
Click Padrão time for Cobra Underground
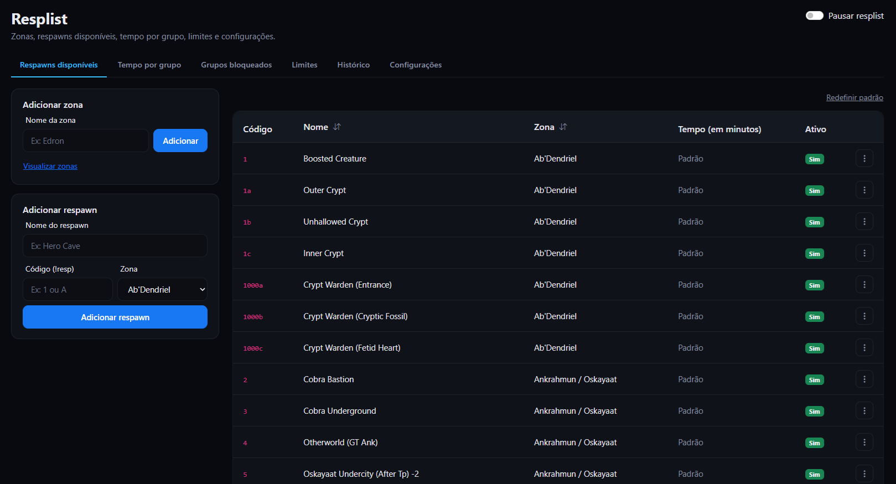tap(691, 411)
